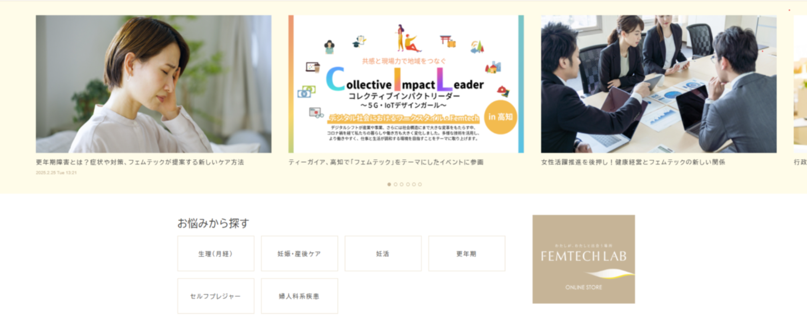Viewport: 807px width, 323px height.
Task: Choose the 生理(月経) category button
Action: coord(216,254)
